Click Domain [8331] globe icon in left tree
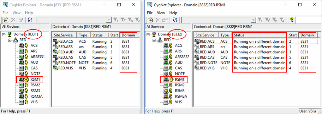 10,34
